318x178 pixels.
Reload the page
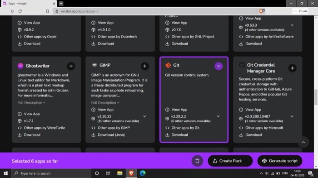pos(20,11)
